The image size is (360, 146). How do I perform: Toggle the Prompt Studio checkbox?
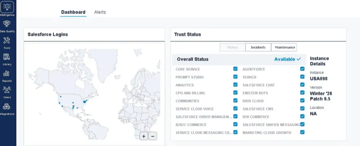tap(236, 77)
